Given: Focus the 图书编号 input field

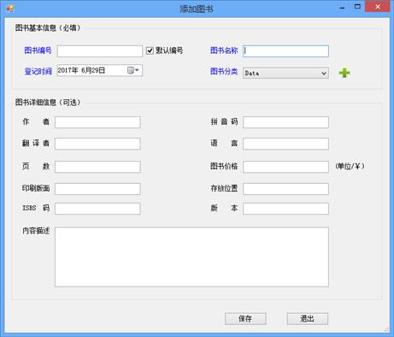Looking at the screenshot, I should (x=100, y=51).
